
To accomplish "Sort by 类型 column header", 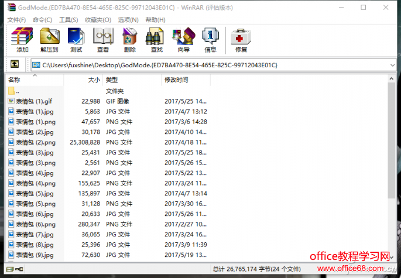I will click(132, 80).
